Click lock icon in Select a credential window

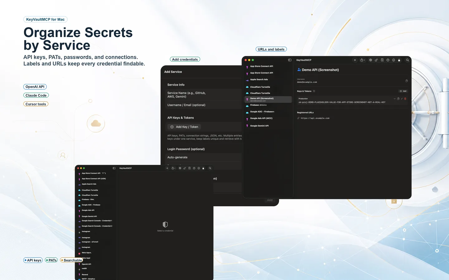tap(203, 168)
